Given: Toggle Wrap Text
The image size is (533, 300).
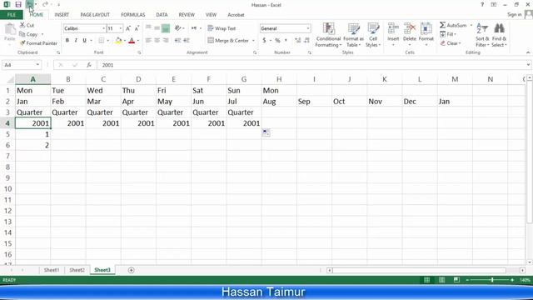Looking at the screenshot, I should (x=222, y=28).
